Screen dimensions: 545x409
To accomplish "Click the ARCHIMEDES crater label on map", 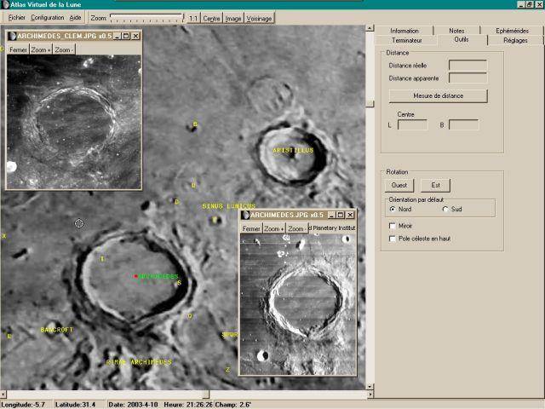I will point(158,276).
